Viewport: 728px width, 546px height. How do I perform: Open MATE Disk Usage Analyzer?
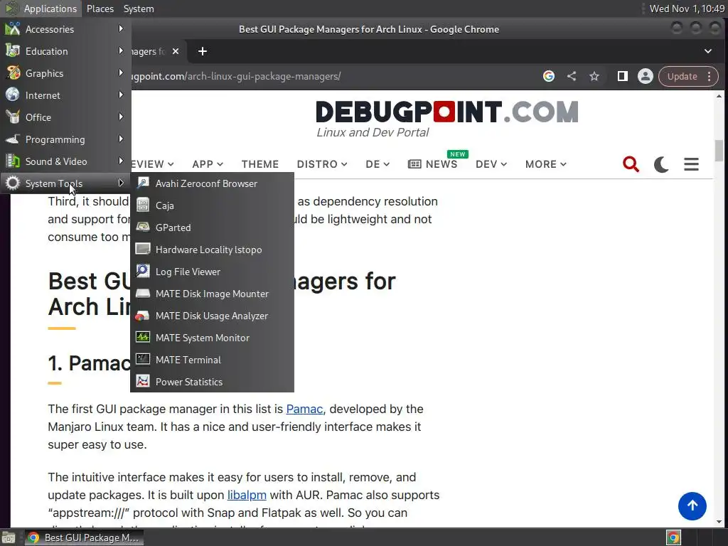212,316
